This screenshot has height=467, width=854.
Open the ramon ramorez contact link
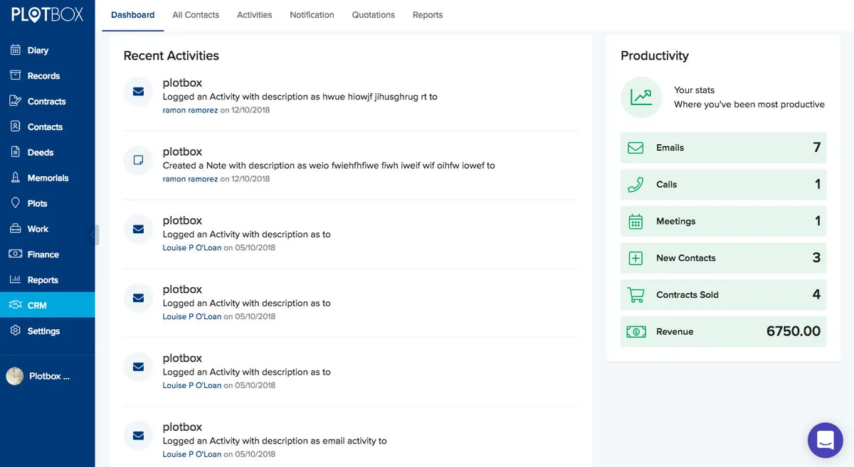click(x=190, y=110)
